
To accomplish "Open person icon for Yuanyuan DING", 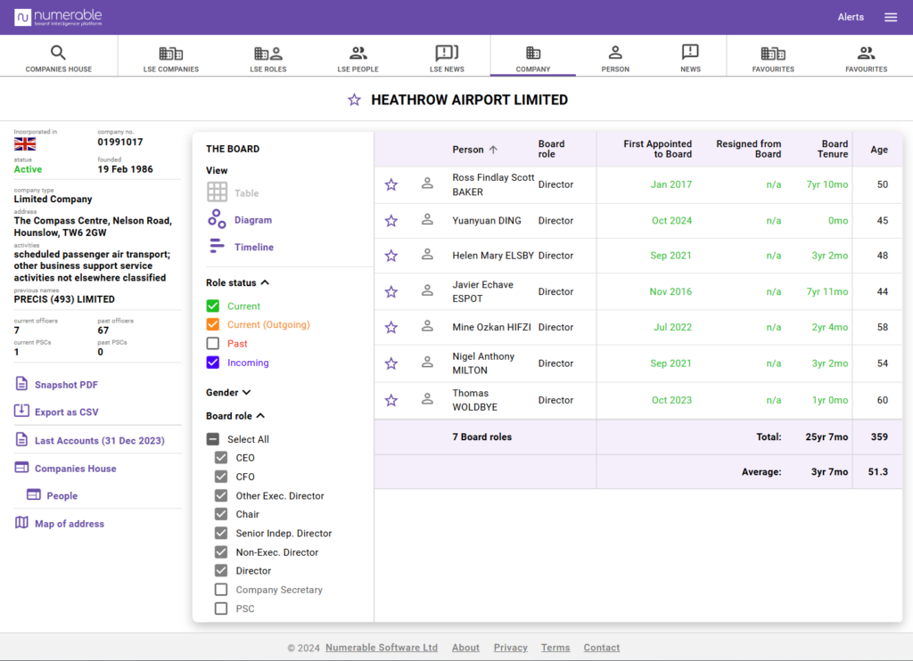I will (427, 219).
